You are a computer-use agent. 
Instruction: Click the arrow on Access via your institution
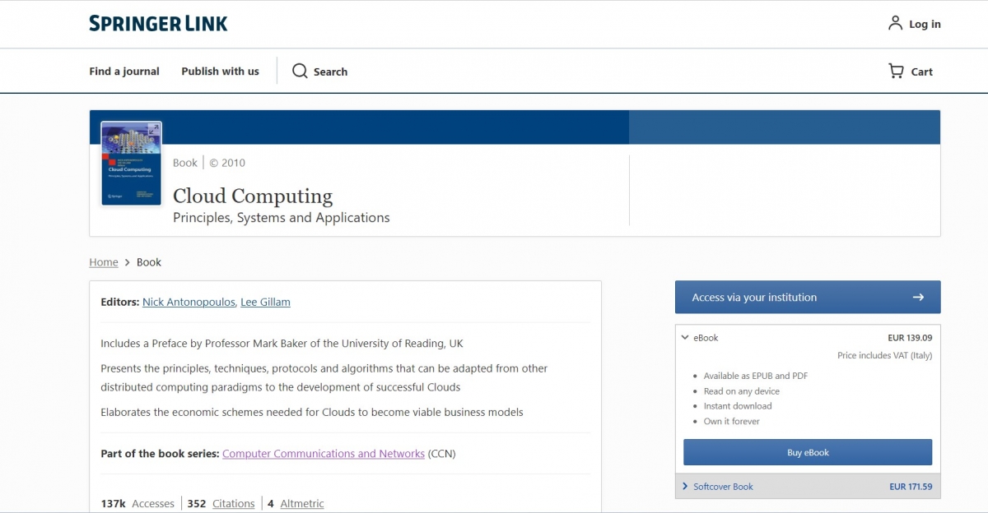(918, 298)
